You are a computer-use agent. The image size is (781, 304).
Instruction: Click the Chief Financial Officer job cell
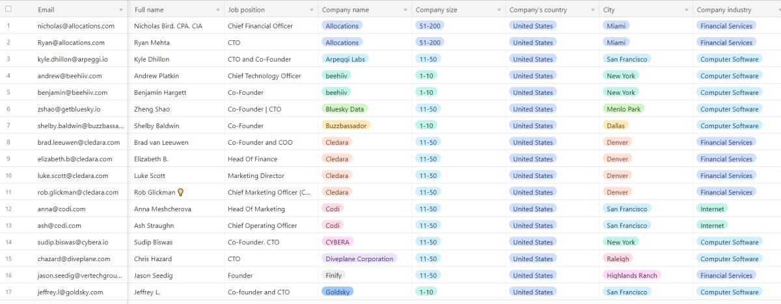click(260, 26)
